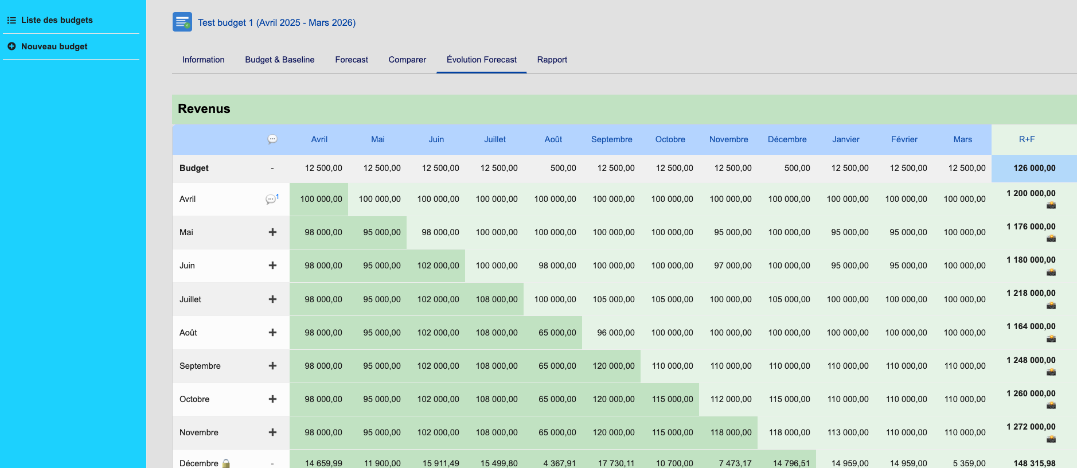Add a comment on the Mai row
Screen dimensions: 1077x468
[272, 232]
